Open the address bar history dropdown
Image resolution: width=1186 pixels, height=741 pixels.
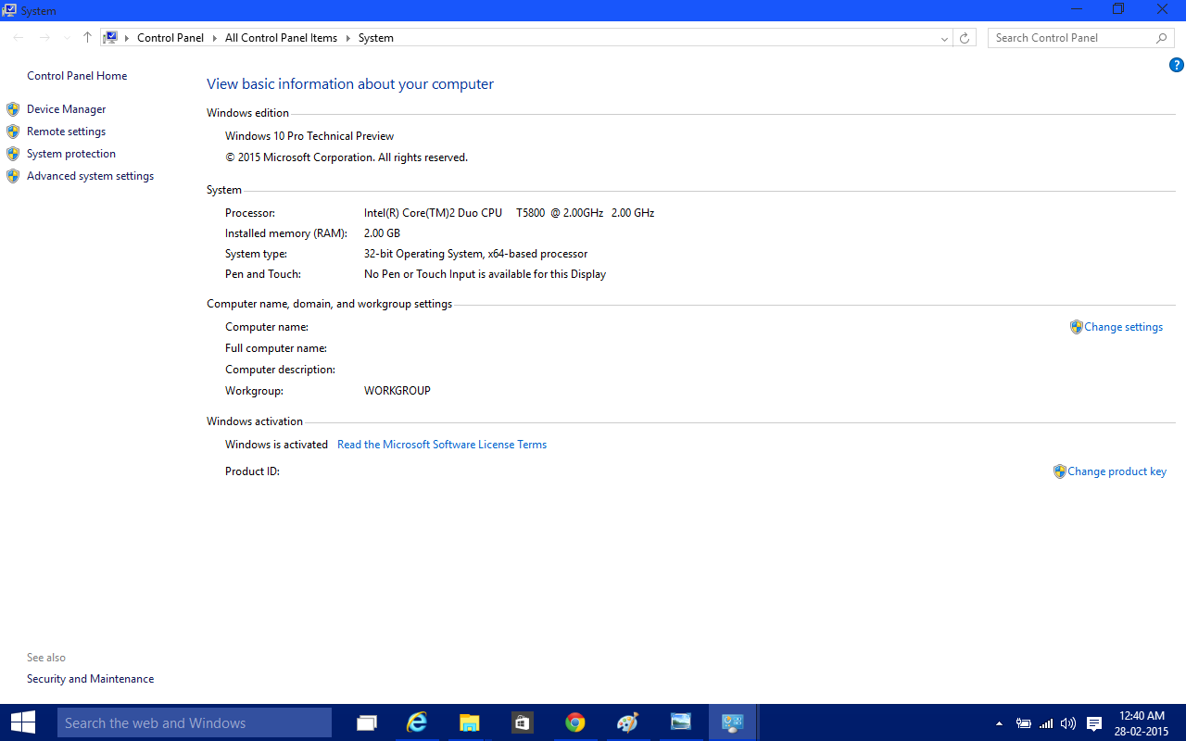[x=944, y=38]
